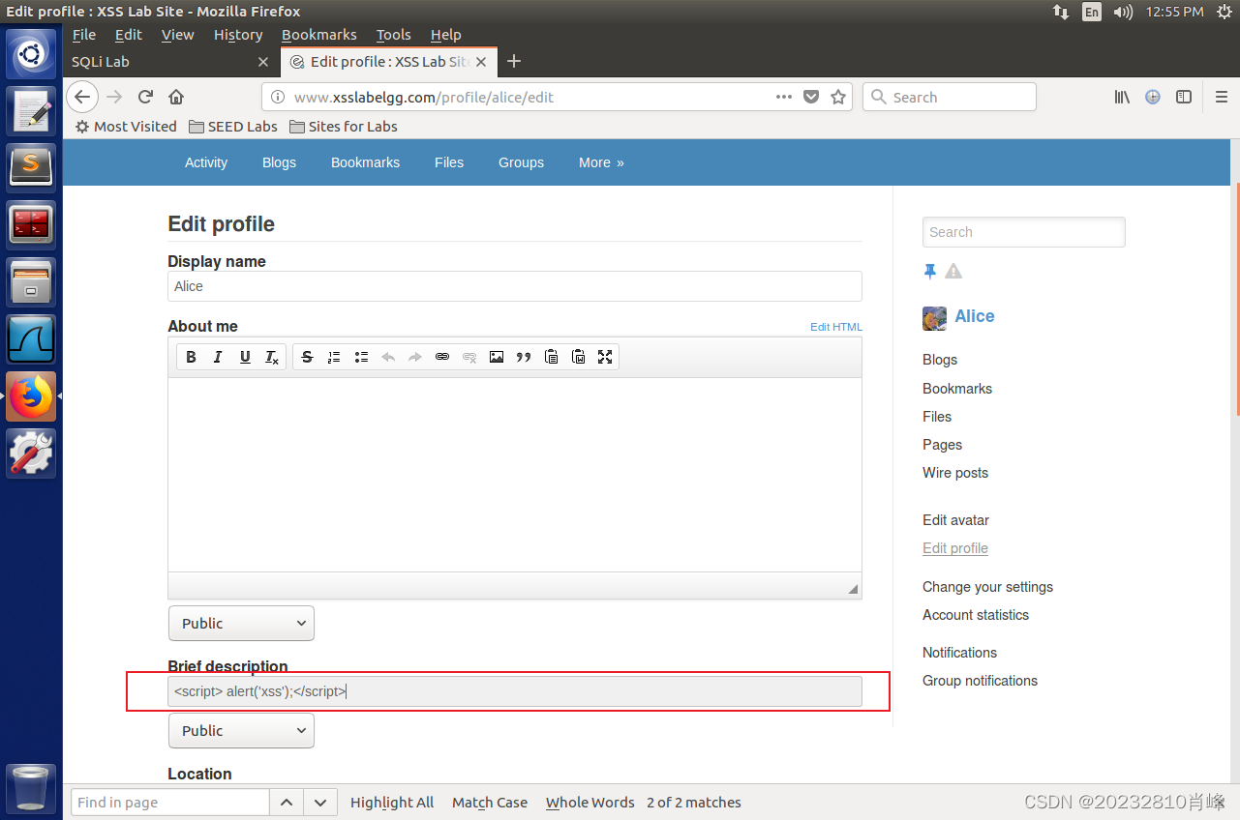Image resolution: width=1240 pixels, height=820 pixels.
Task: Open Blogs in the top navigation bar
Action: [279, 162]
